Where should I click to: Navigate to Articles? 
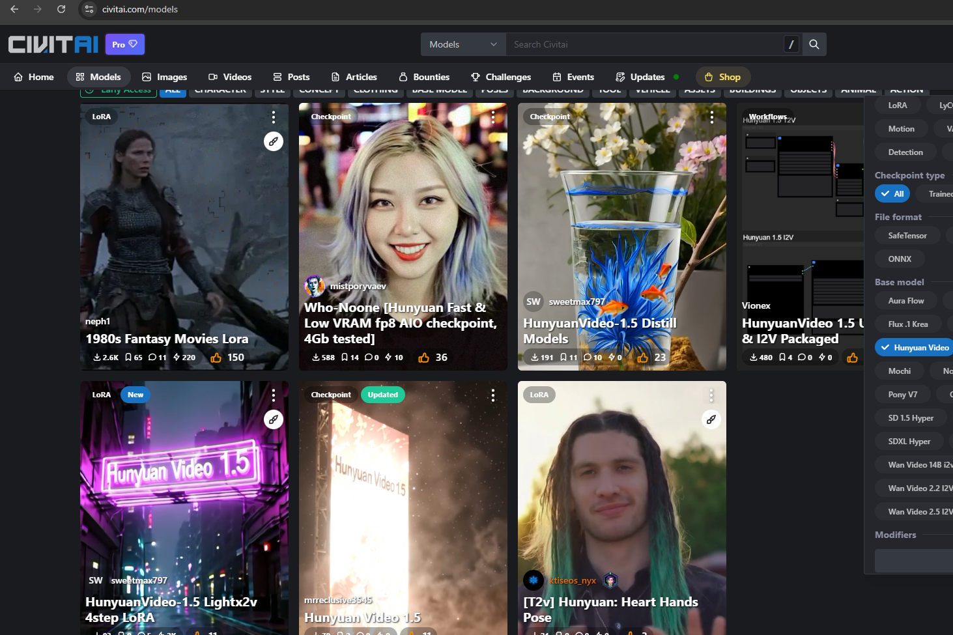354,77
